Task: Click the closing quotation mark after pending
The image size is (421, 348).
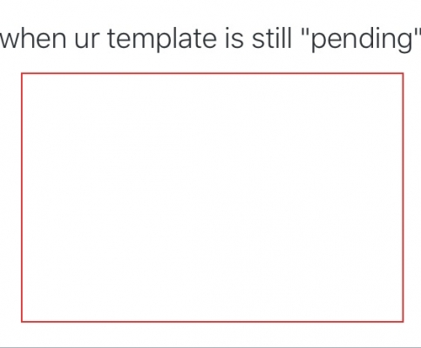Action: click(417, 32)
